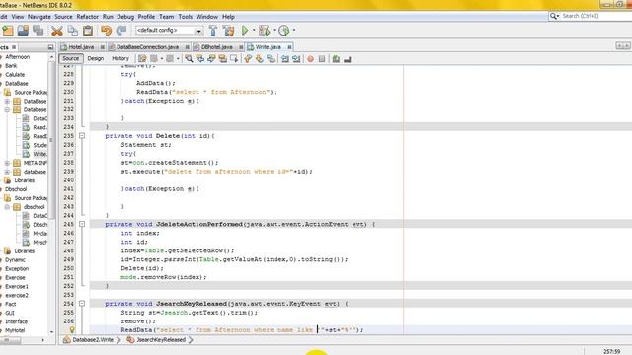
Task: Run project with green play icon
Action: [x=245, y=31]
